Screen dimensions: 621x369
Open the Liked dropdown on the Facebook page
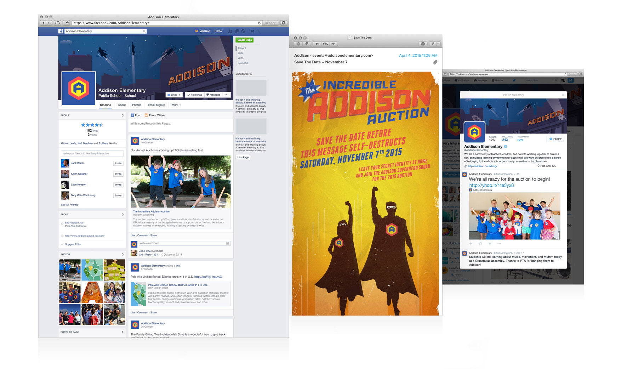click(x=174, y=95)
